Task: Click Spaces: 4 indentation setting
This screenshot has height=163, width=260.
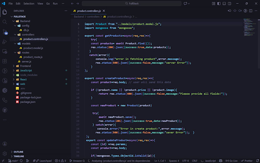Action: tap(174, 161)
